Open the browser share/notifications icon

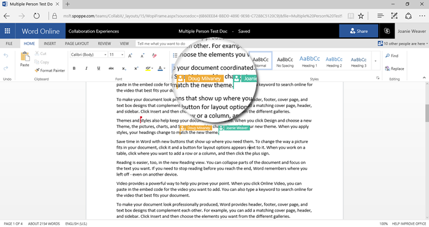pos(408,16)
